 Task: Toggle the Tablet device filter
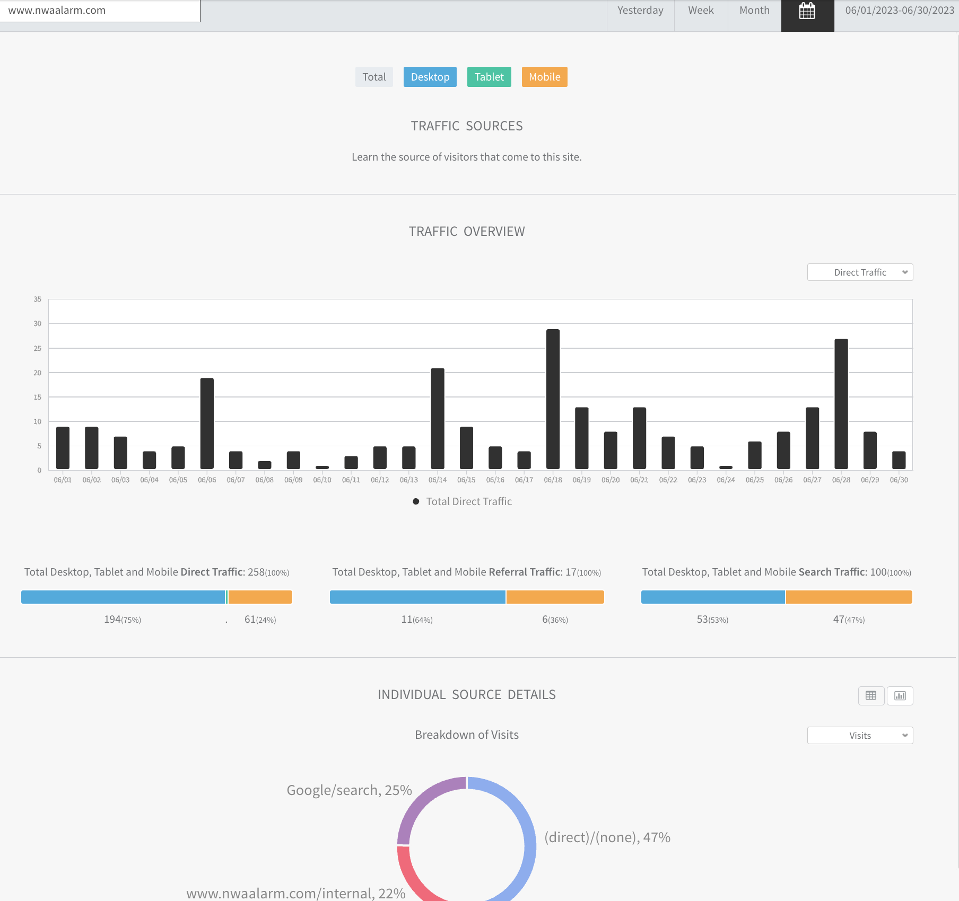(x=489, y=77)
